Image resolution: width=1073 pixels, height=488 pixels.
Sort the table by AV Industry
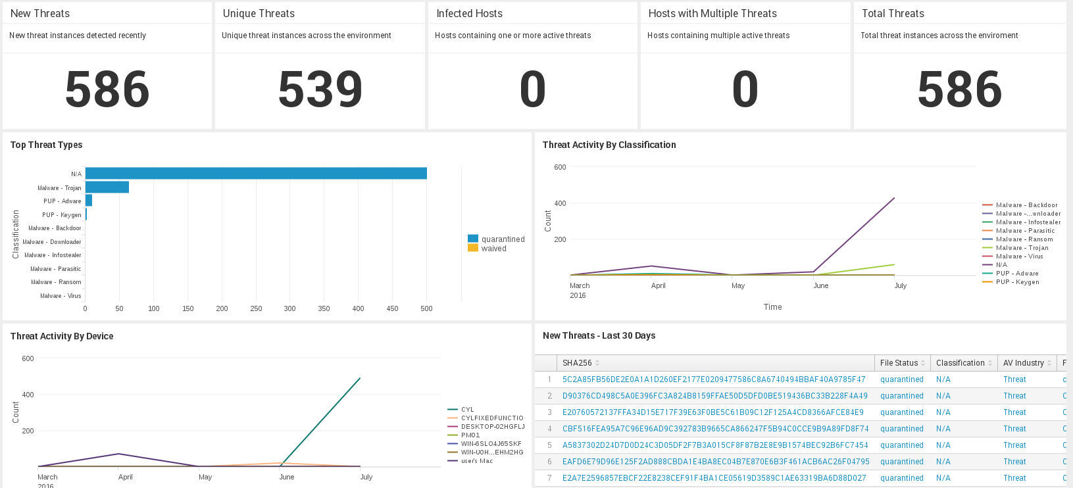point(1027,363)
